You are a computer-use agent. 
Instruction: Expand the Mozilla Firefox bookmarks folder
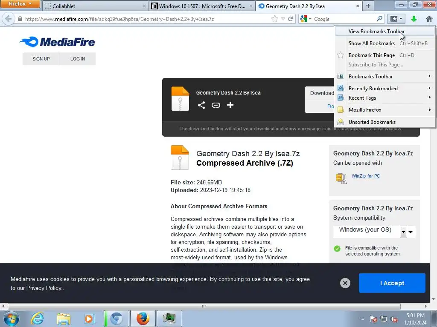click(x=385, y=110)
